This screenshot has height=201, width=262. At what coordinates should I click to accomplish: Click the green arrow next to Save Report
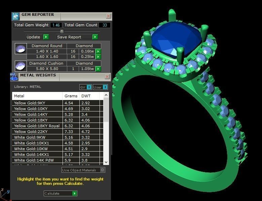95,37
